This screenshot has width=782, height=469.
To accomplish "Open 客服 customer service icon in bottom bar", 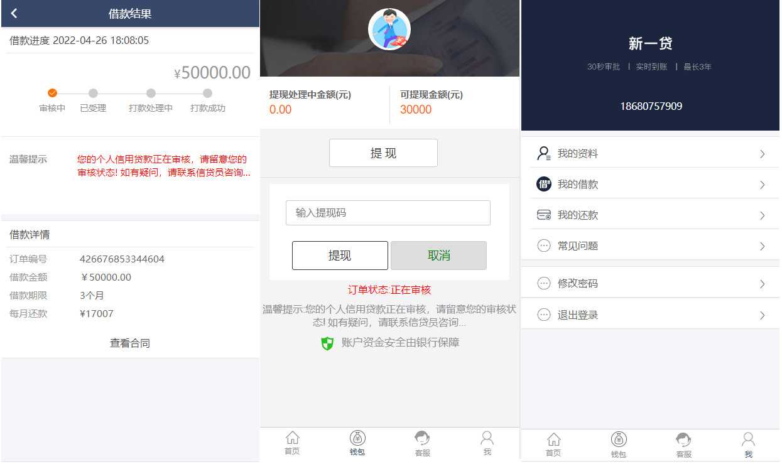I will click(x=422, y=438).
